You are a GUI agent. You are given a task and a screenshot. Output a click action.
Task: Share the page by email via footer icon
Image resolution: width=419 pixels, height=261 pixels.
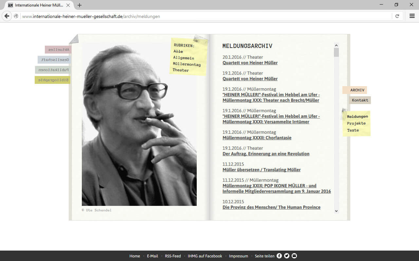[294, 256]
